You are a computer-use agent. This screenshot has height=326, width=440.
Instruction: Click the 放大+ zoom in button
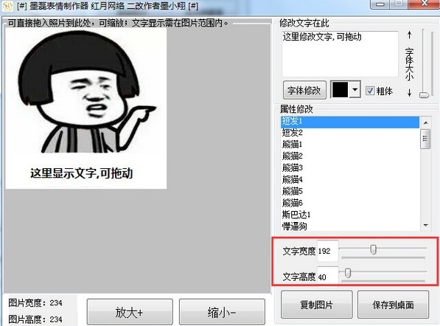point(130,312)
